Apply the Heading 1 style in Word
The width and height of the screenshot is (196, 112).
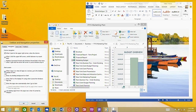coord(166,13)
